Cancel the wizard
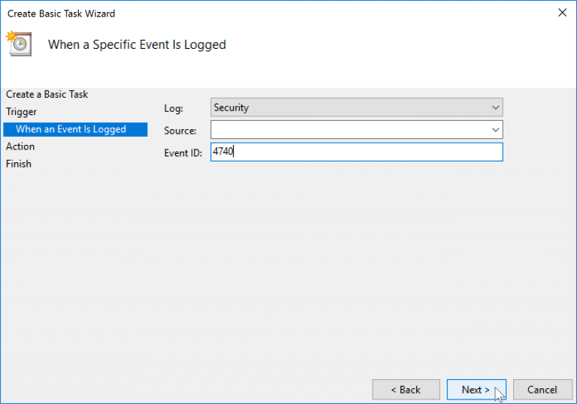This screenshot has height=404, width=577. tap(542, 390)
